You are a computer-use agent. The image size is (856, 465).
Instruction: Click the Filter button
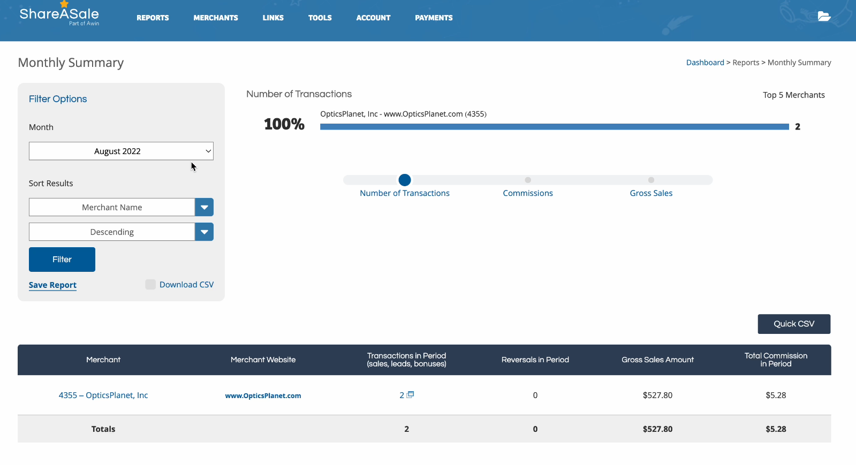coord(62,260)
